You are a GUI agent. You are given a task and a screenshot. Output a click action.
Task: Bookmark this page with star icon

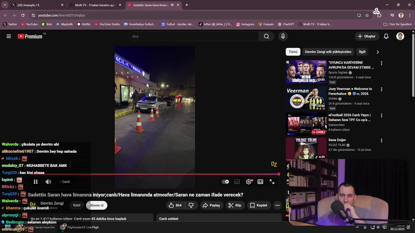(x=367, y=15)
